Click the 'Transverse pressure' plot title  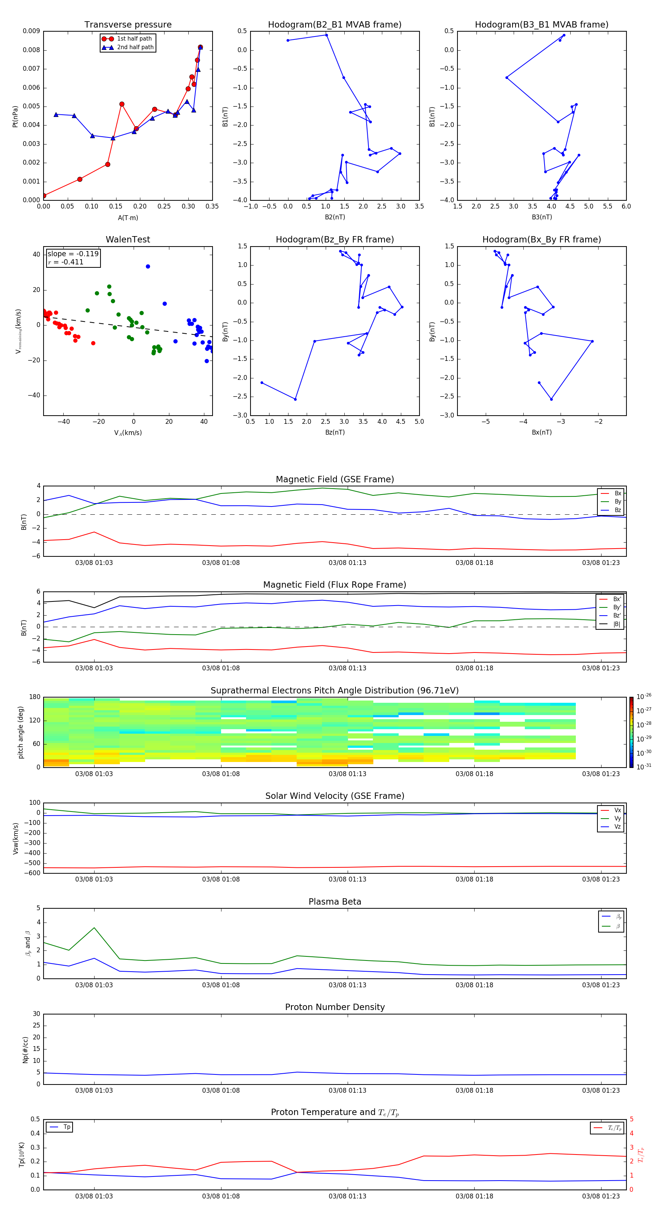[x=128, y=25]
